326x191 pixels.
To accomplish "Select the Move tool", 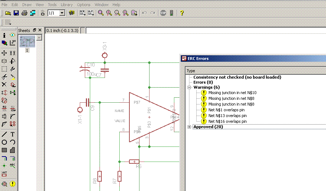I will 4,53.
